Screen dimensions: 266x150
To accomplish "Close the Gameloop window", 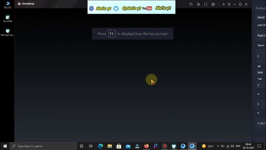I will [x=246, y=4].
